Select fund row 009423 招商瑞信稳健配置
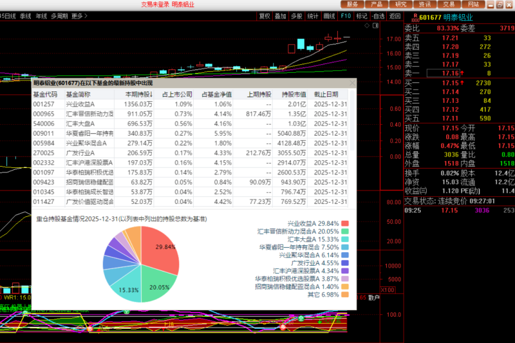The image size is (515, 343). (x=190, y=182)
